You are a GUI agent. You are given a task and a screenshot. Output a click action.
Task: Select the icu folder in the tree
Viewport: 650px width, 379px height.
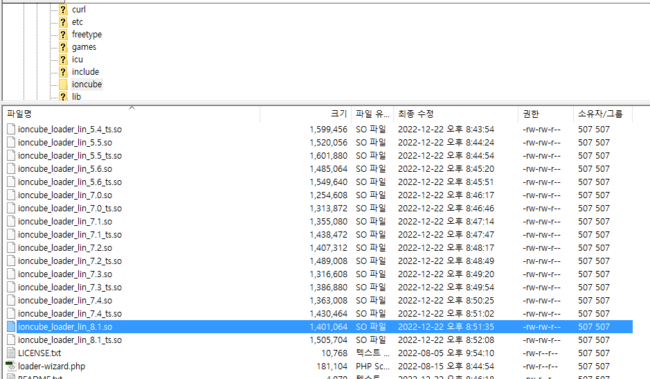pyautogui.click(x=77, y=60)
